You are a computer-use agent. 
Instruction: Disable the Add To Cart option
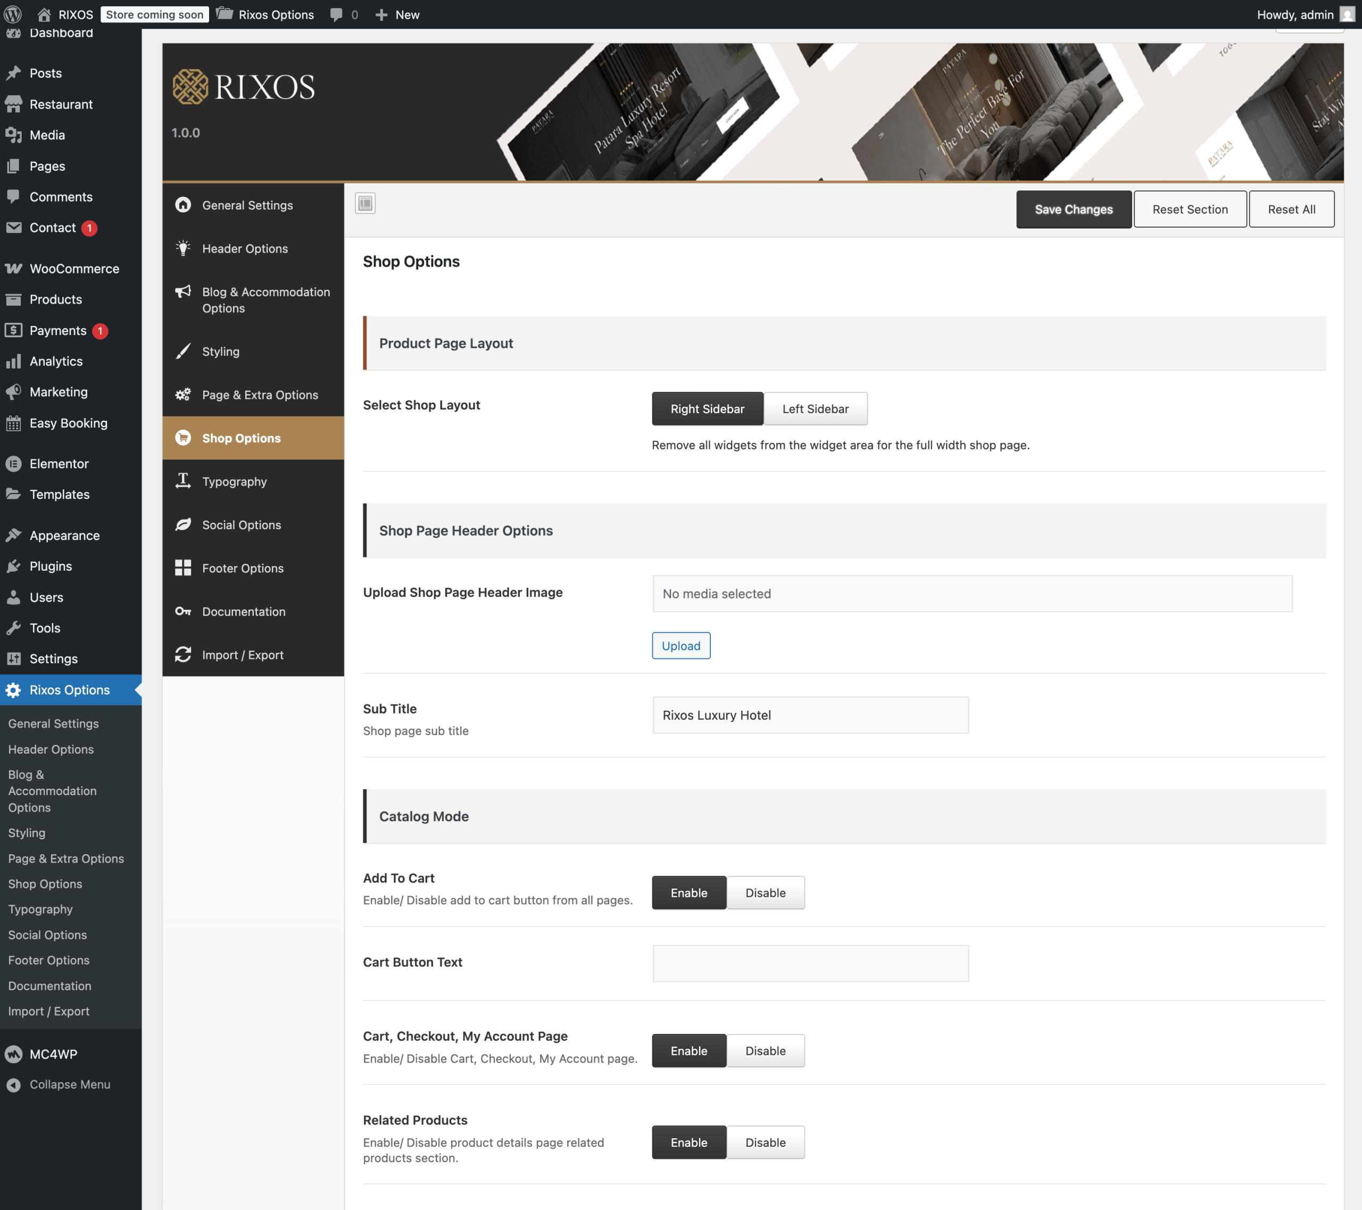(765, 893)
